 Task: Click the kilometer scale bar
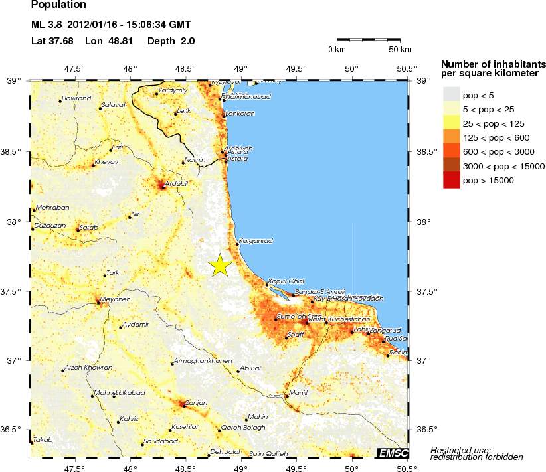pyautogui.click(x=369, y=40)
